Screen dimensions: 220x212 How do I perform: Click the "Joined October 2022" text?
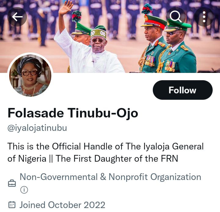pos(62,205)
